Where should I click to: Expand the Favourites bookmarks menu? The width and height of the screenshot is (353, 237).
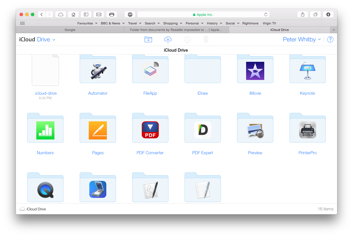(x=87, y=23)
